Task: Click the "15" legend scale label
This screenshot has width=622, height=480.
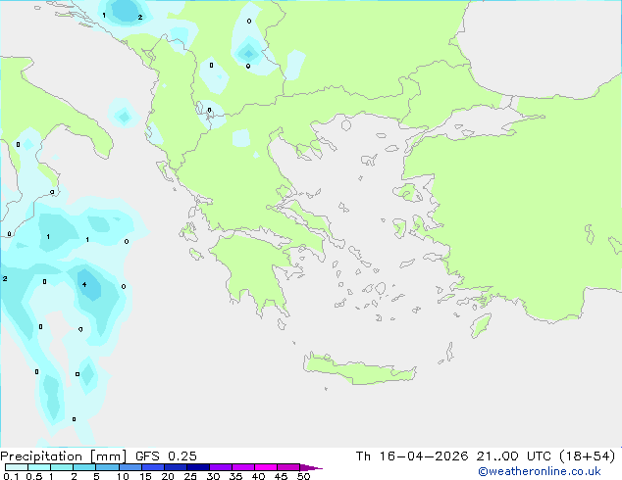Action: click(x=145, y=476)
